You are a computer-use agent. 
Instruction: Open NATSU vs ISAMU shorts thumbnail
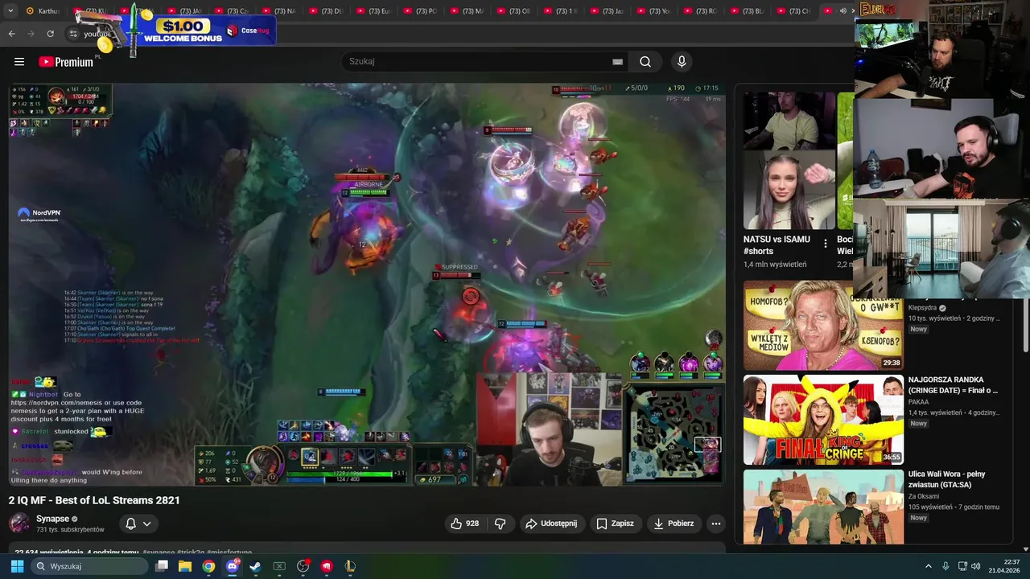click(789, 161)
